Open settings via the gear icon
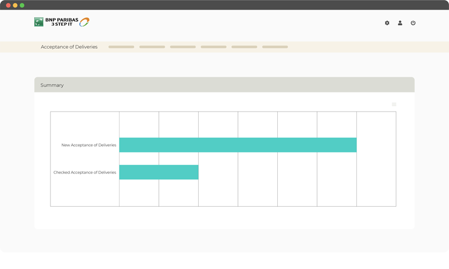449x269 pixels. 387,23
